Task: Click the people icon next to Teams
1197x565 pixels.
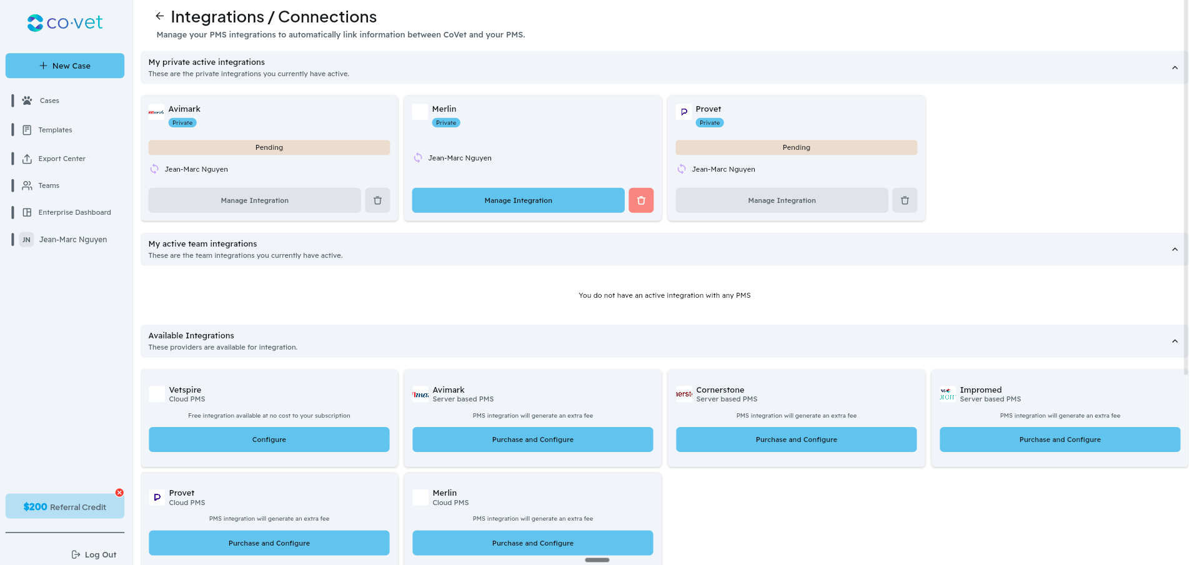Action: (27, 185)
